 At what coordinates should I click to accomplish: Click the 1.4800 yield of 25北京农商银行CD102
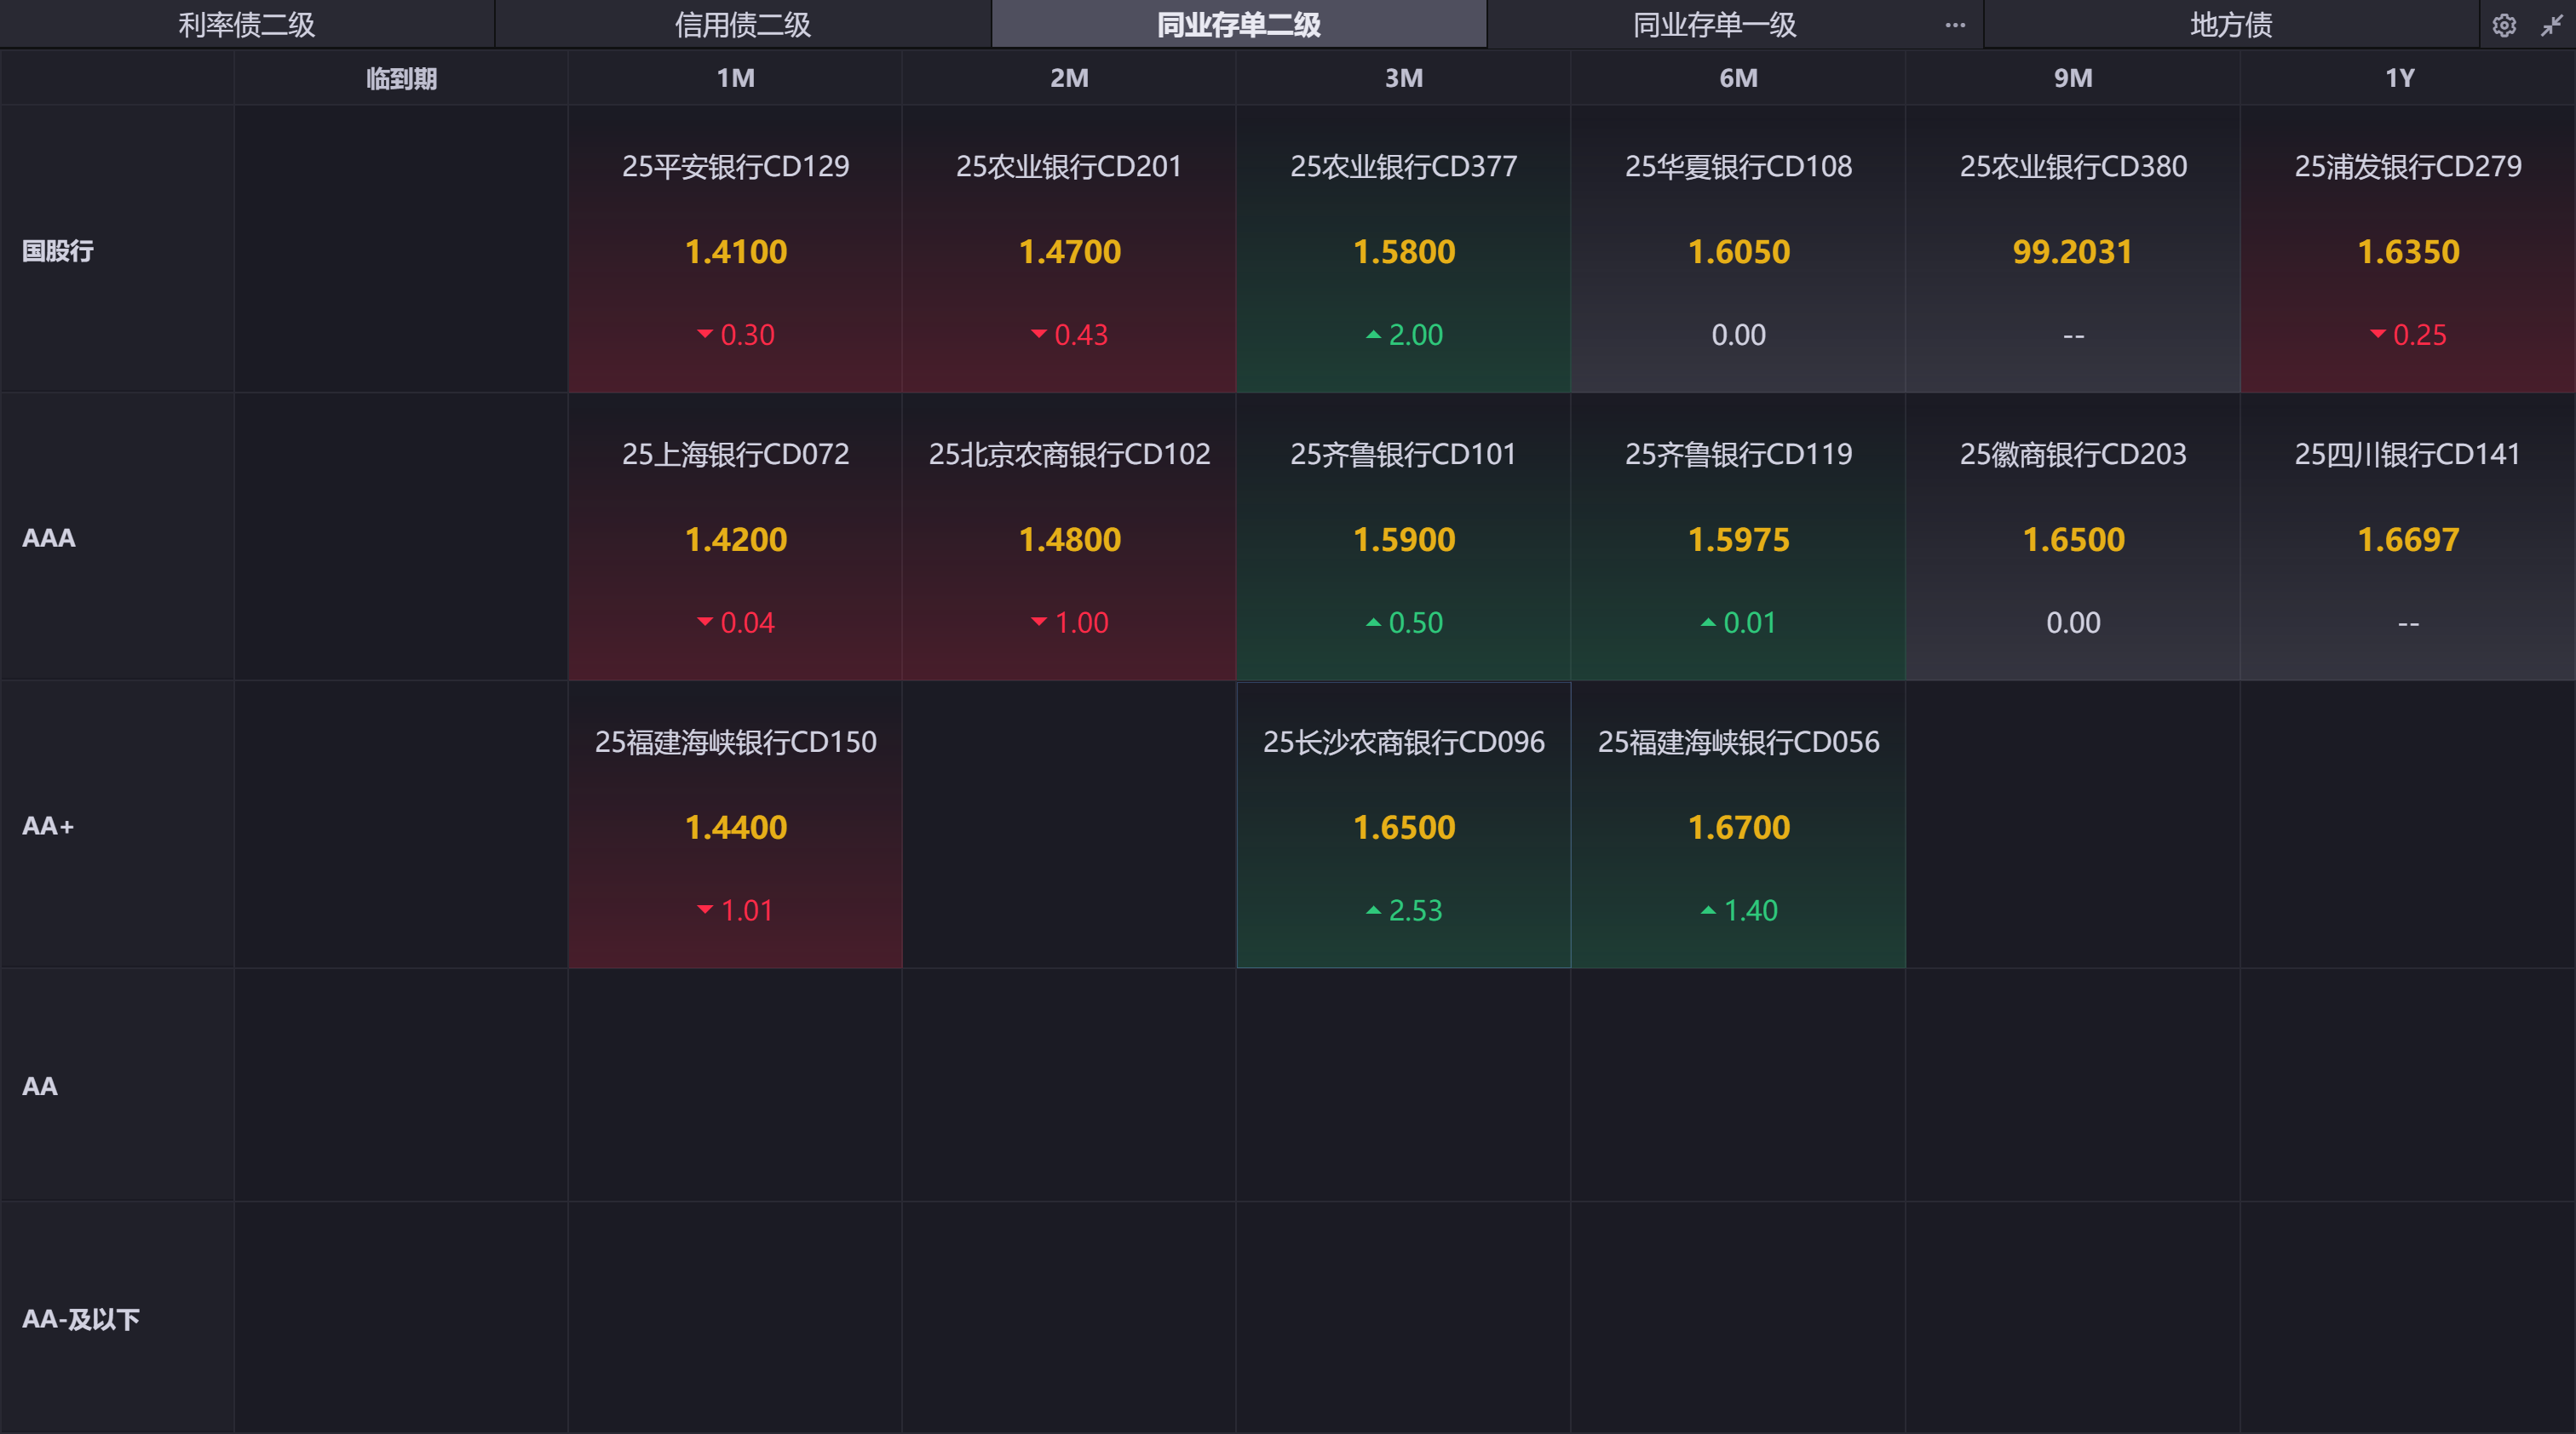[1069, 540]
